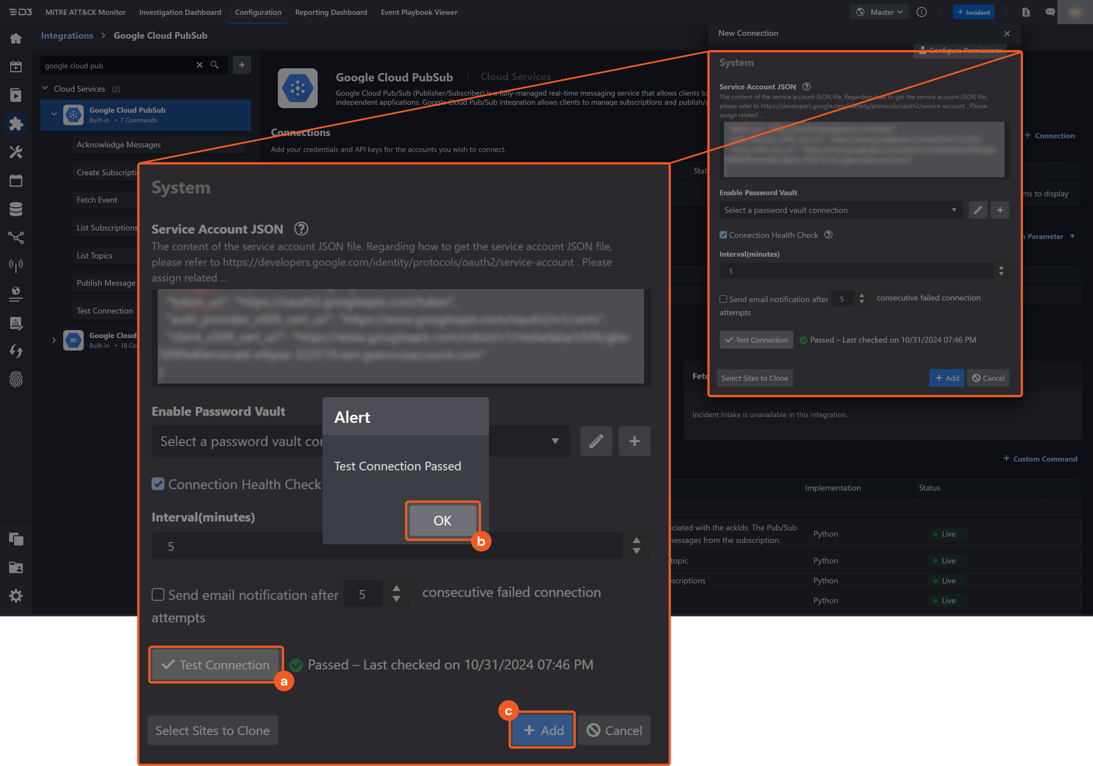Click the Integrations breadcrumb link
Viewport: 1093px width, 766px height.
[x=67, y=36]
